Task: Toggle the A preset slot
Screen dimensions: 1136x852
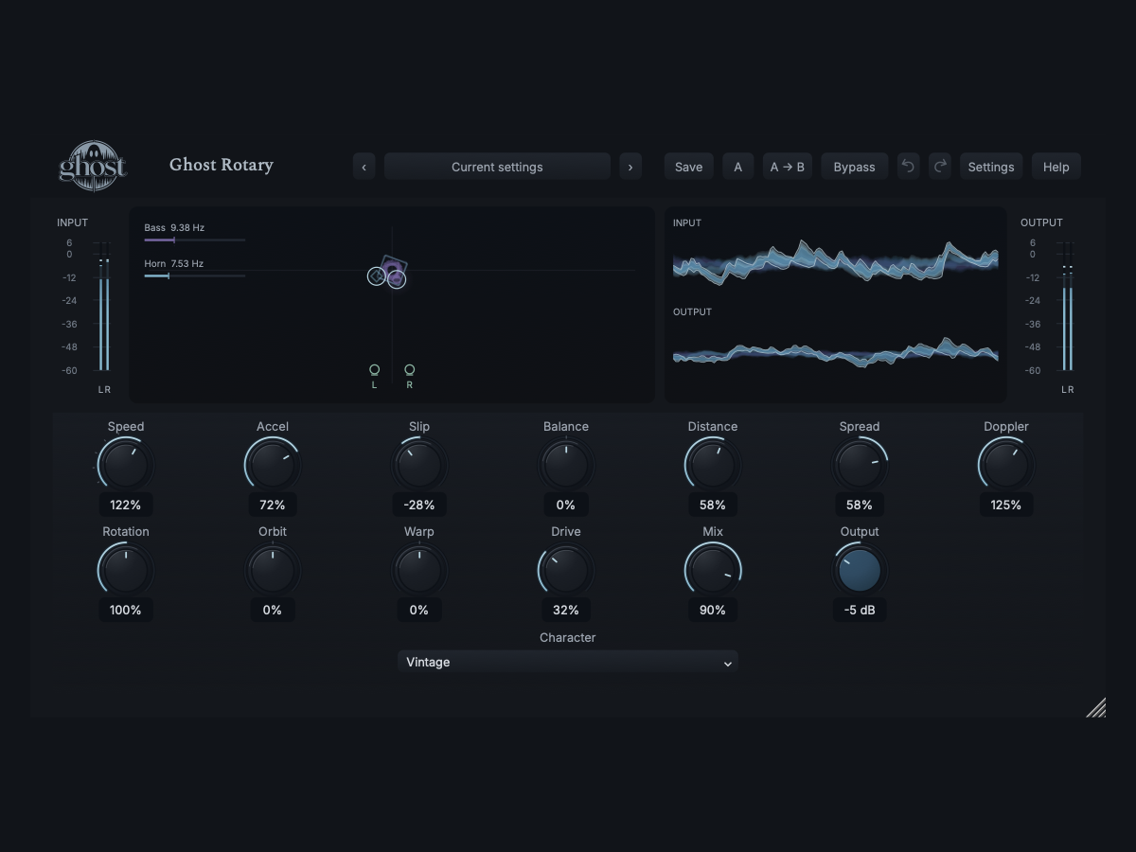Action: point(738,167)
